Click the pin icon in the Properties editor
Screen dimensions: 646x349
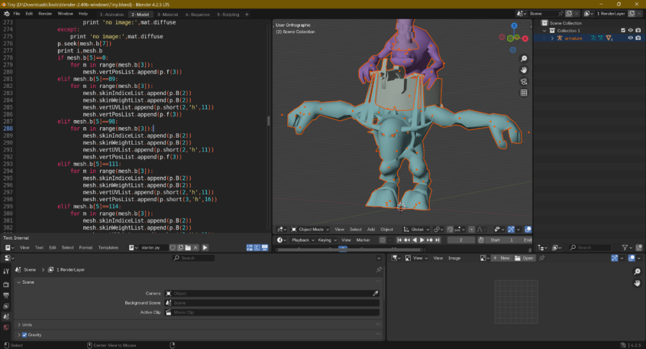click(379, 270)
